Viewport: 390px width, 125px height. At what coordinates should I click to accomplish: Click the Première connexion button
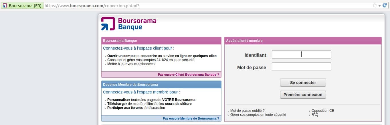click(x=303, y=95)
